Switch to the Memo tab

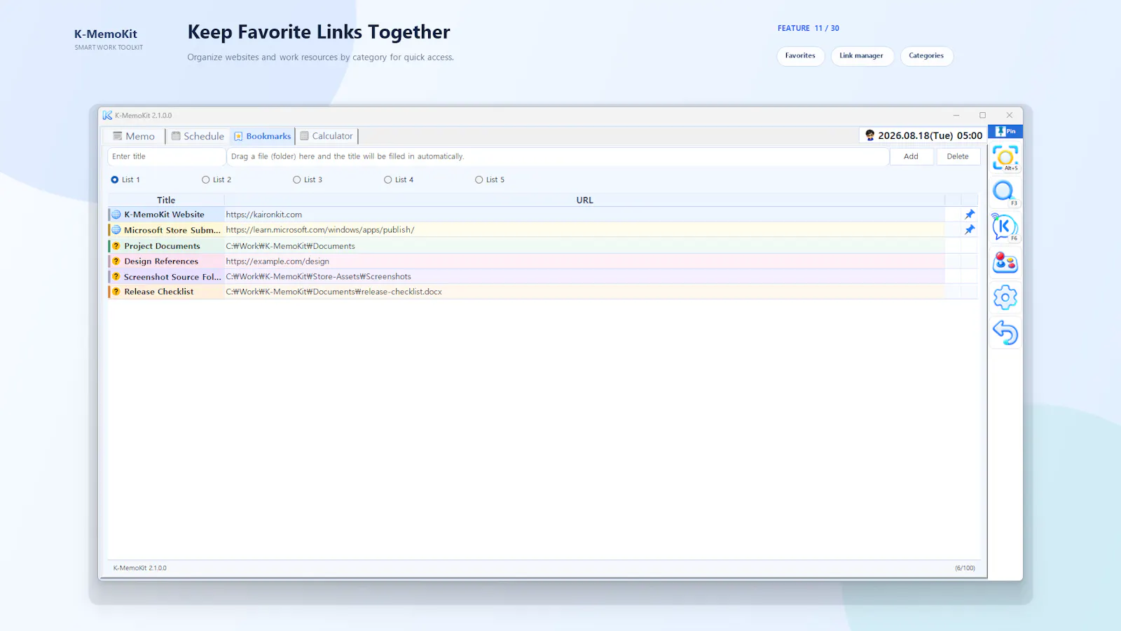[x=134, y=136]
